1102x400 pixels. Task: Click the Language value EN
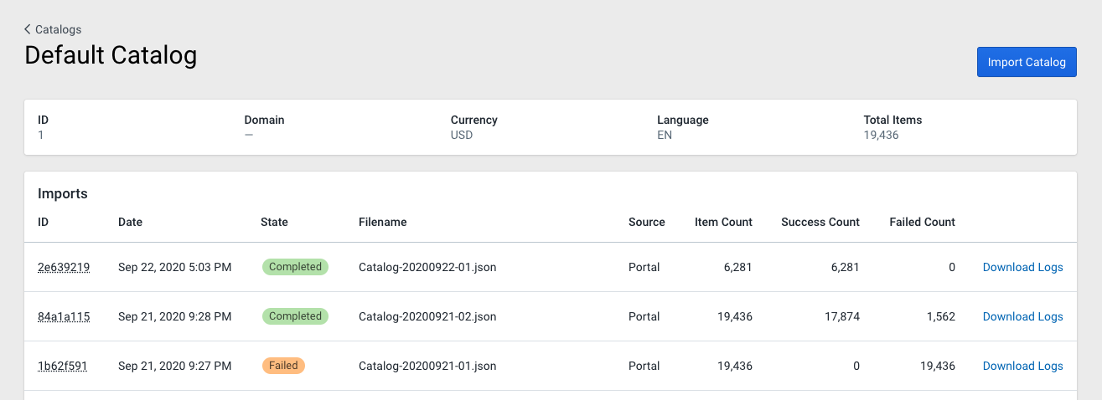(x=665, y=135)
